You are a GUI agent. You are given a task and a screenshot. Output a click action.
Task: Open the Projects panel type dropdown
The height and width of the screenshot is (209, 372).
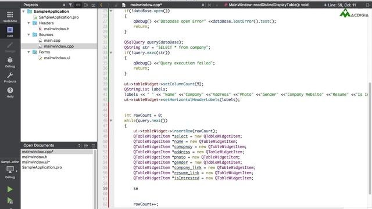64,5
